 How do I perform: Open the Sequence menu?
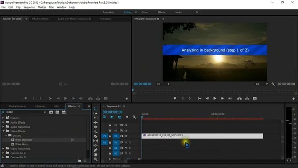(29, 7)
